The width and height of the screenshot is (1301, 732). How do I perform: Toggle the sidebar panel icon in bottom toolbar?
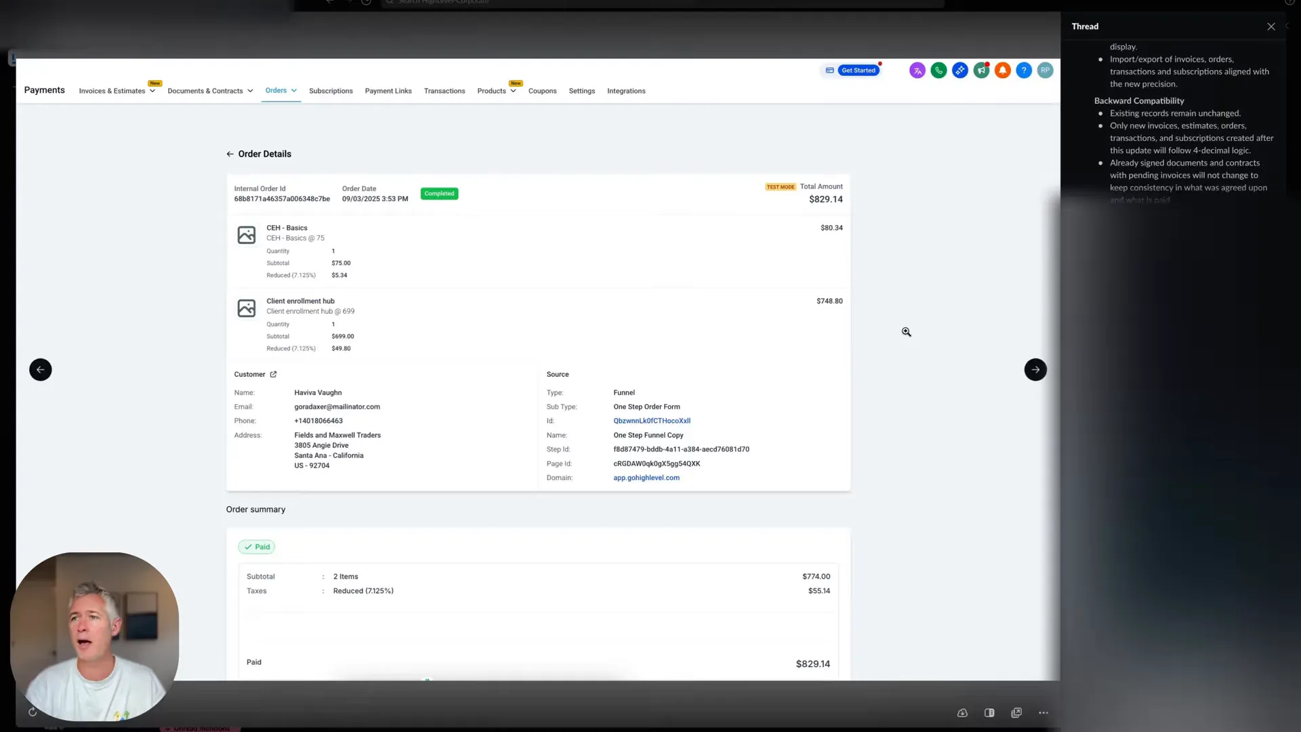pyautogui.click(x=989, y=713)
